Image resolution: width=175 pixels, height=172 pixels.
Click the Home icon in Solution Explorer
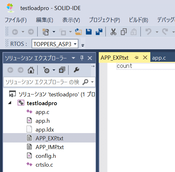(x=31, y=70)
